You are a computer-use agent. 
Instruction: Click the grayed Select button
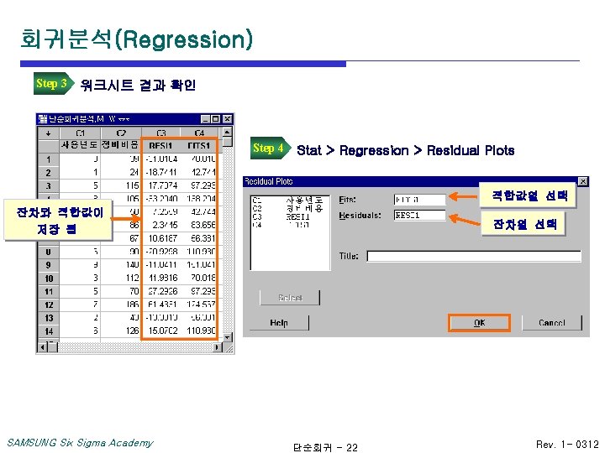coord(290,298)
